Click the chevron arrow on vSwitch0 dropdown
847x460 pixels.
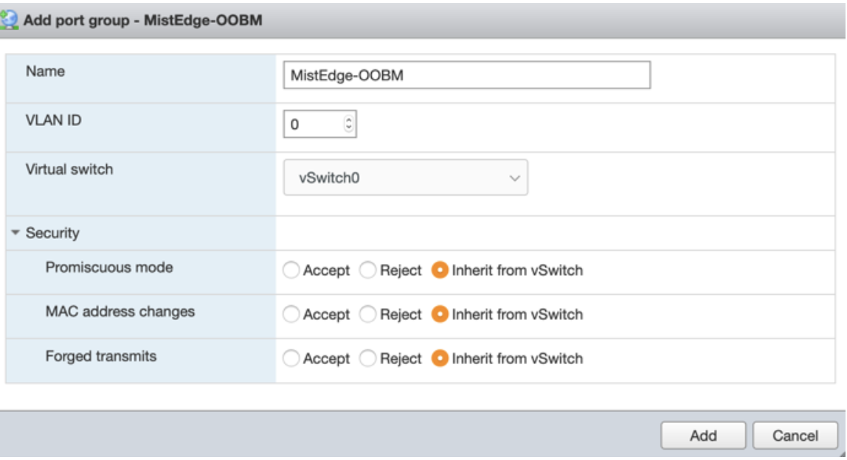[x=515, y=178]
